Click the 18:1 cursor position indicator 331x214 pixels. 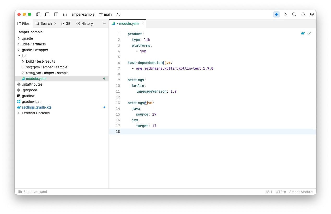tap(269, 192)
